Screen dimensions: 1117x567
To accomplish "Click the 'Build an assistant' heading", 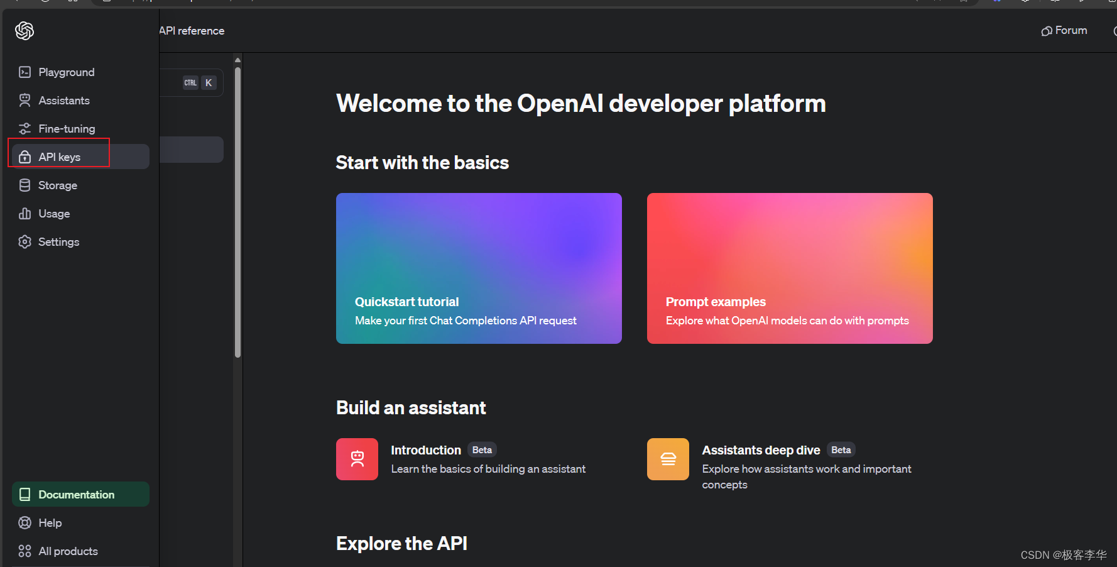I will pyautogui.click(x=411, y=408).
